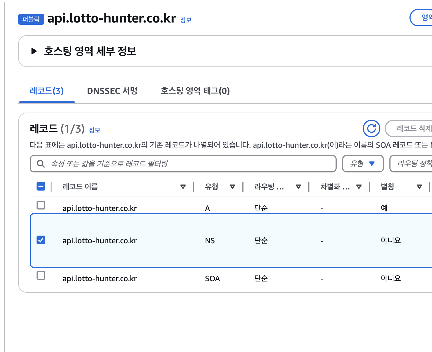Expand the 호스팅 영역 세부 정보 section triangle

pos(34,51)
